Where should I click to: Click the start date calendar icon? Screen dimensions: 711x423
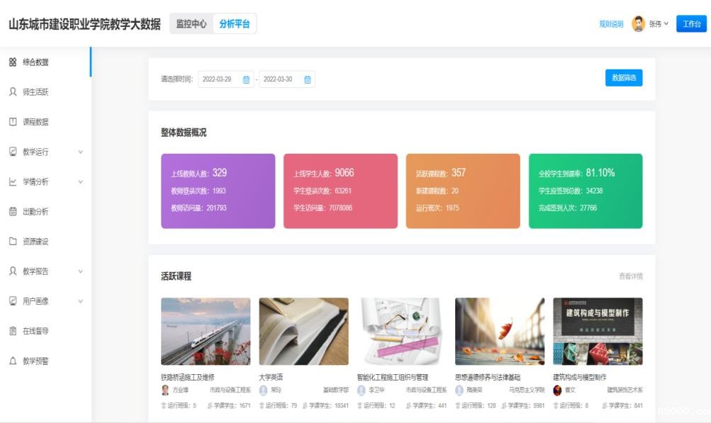pyautogui.click(x=247, y=79)
